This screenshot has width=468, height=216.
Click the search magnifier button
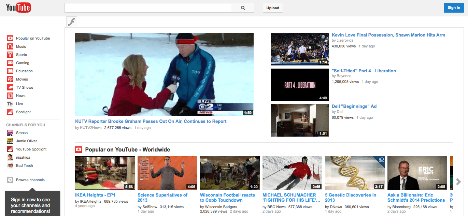tap(243, 8)
